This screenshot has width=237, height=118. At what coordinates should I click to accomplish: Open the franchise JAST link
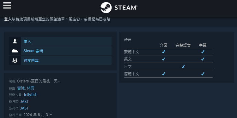(24, 108)
